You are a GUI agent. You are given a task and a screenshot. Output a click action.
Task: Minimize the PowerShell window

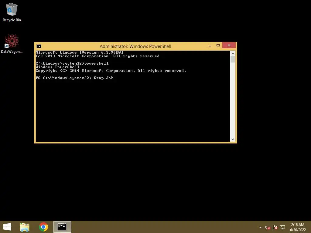click(210, 46)
